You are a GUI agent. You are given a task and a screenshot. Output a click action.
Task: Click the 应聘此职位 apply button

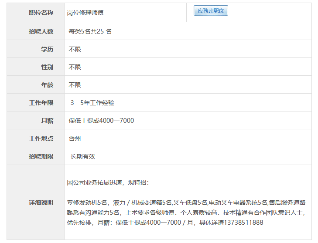211,10
